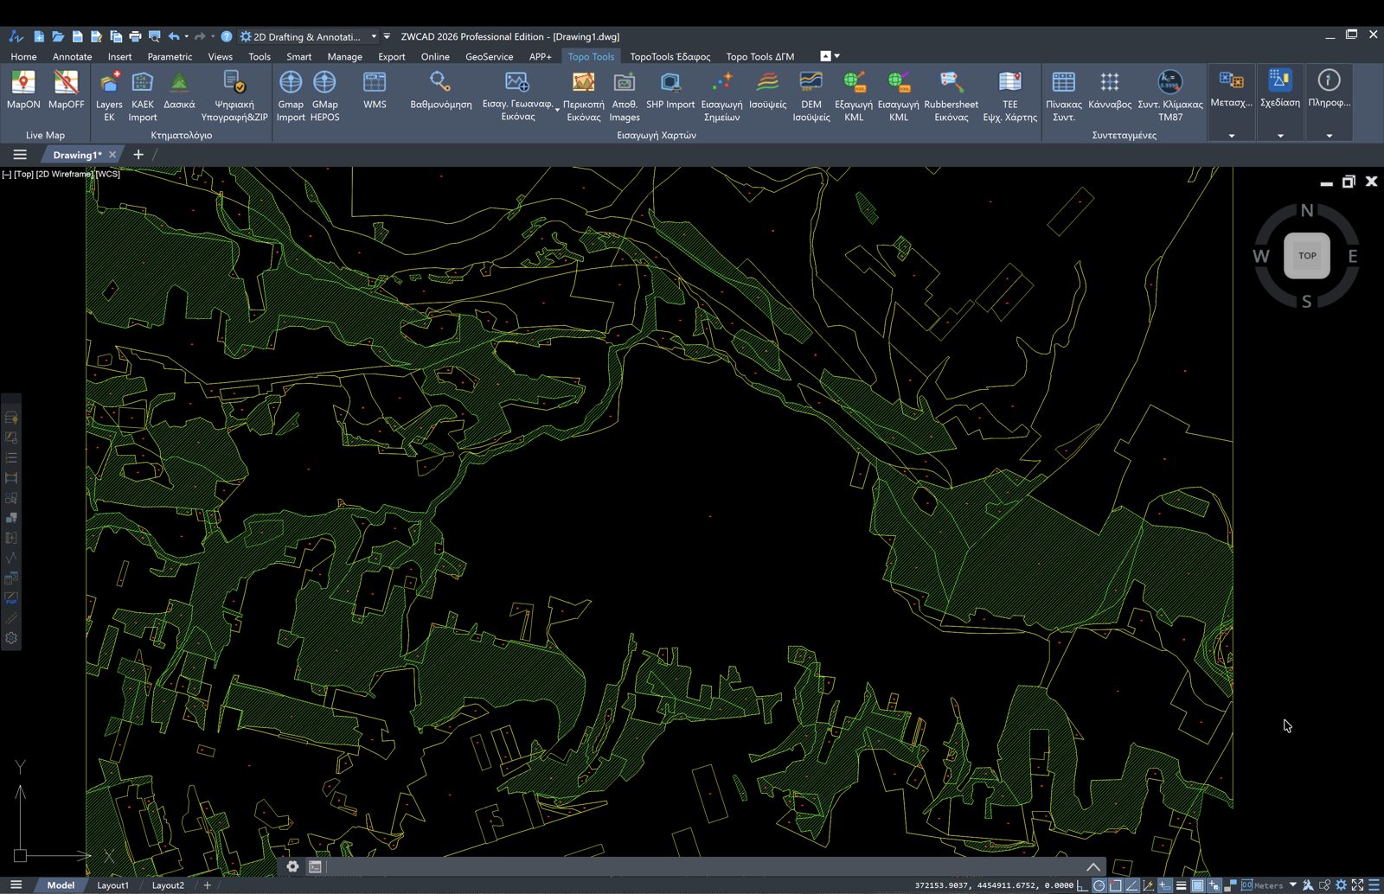This screenshot has height=894, width=1384.
Task: Open the GeoService ribbon tab
Action: coord(489,56)
